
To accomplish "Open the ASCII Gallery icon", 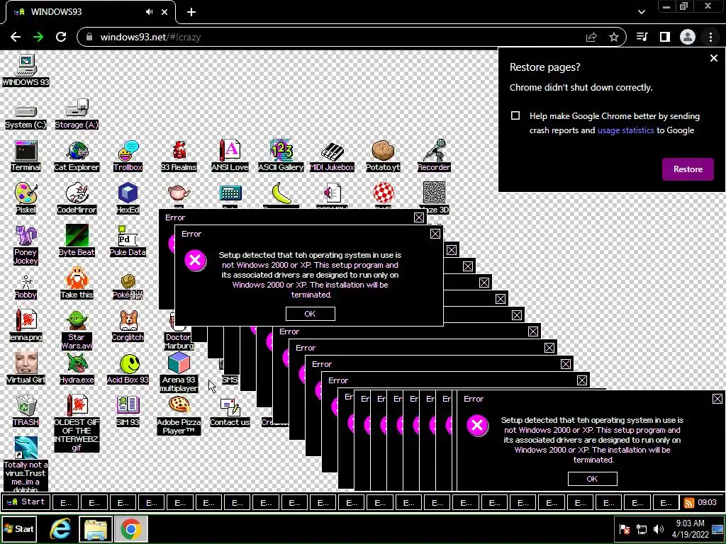I will (x=281, y=156).
